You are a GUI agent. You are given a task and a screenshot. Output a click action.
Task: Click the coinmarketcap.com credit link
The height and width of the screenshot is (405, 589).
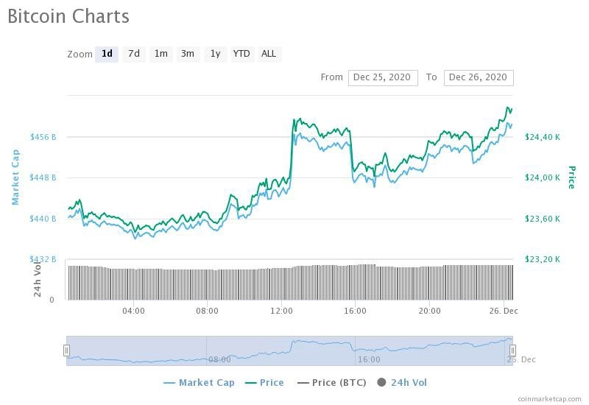(x=549, y=398)
